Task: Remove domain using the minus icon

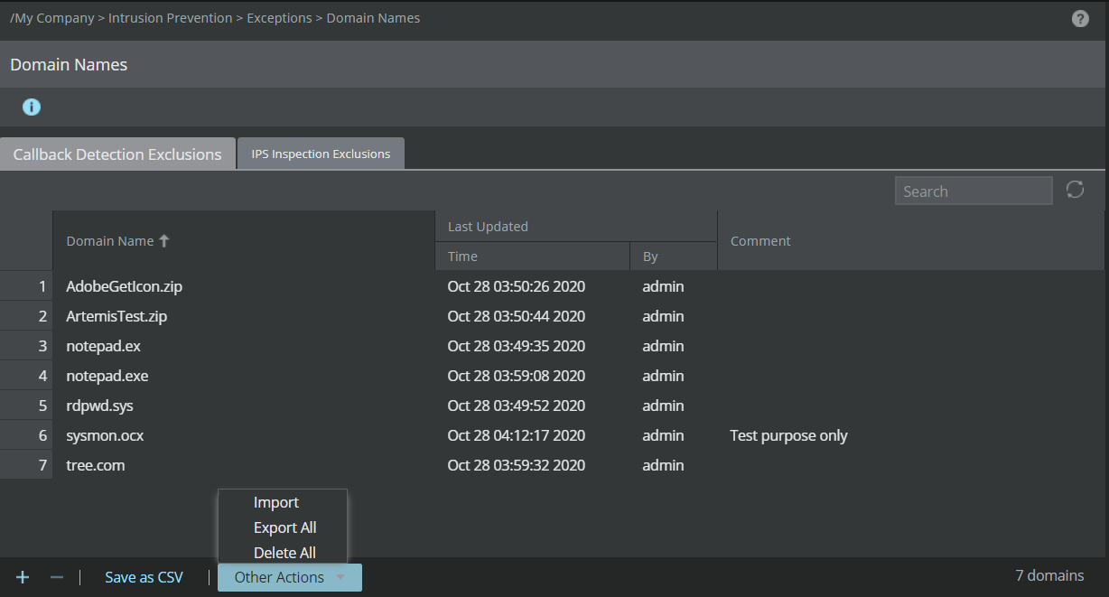Action: [57, 577]
